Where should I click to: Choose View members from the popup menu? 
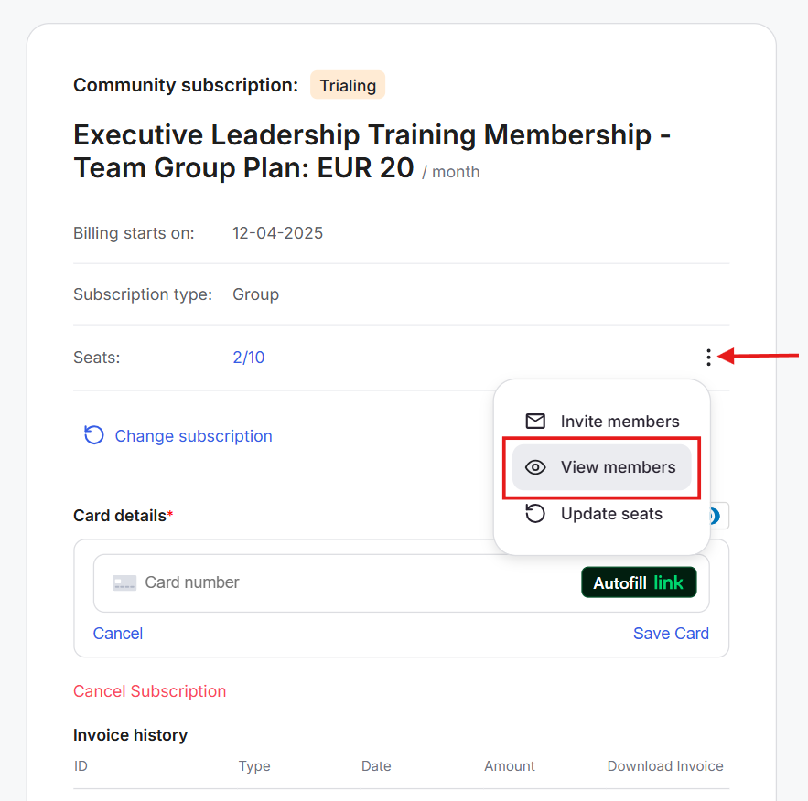coord(618,467)
